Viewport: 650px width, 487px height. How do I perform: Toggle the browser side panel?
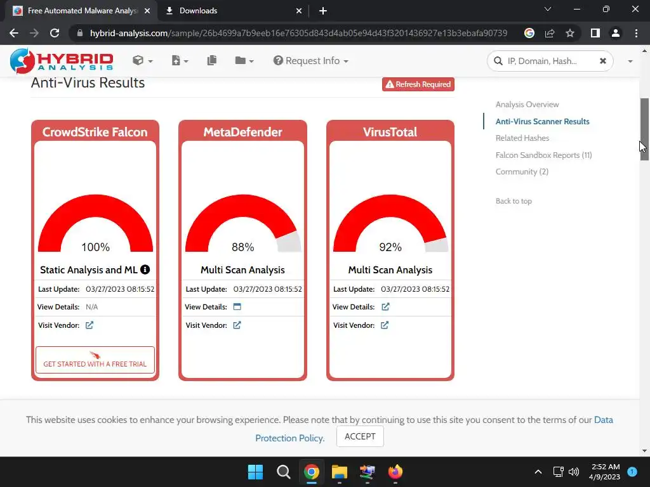tap(595, 33)
